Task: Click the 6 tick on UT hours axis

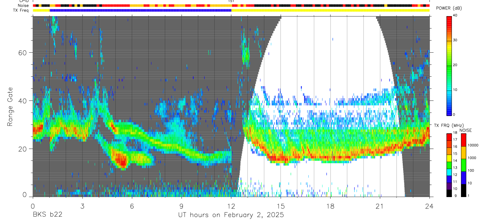Action: click(132, 206)
